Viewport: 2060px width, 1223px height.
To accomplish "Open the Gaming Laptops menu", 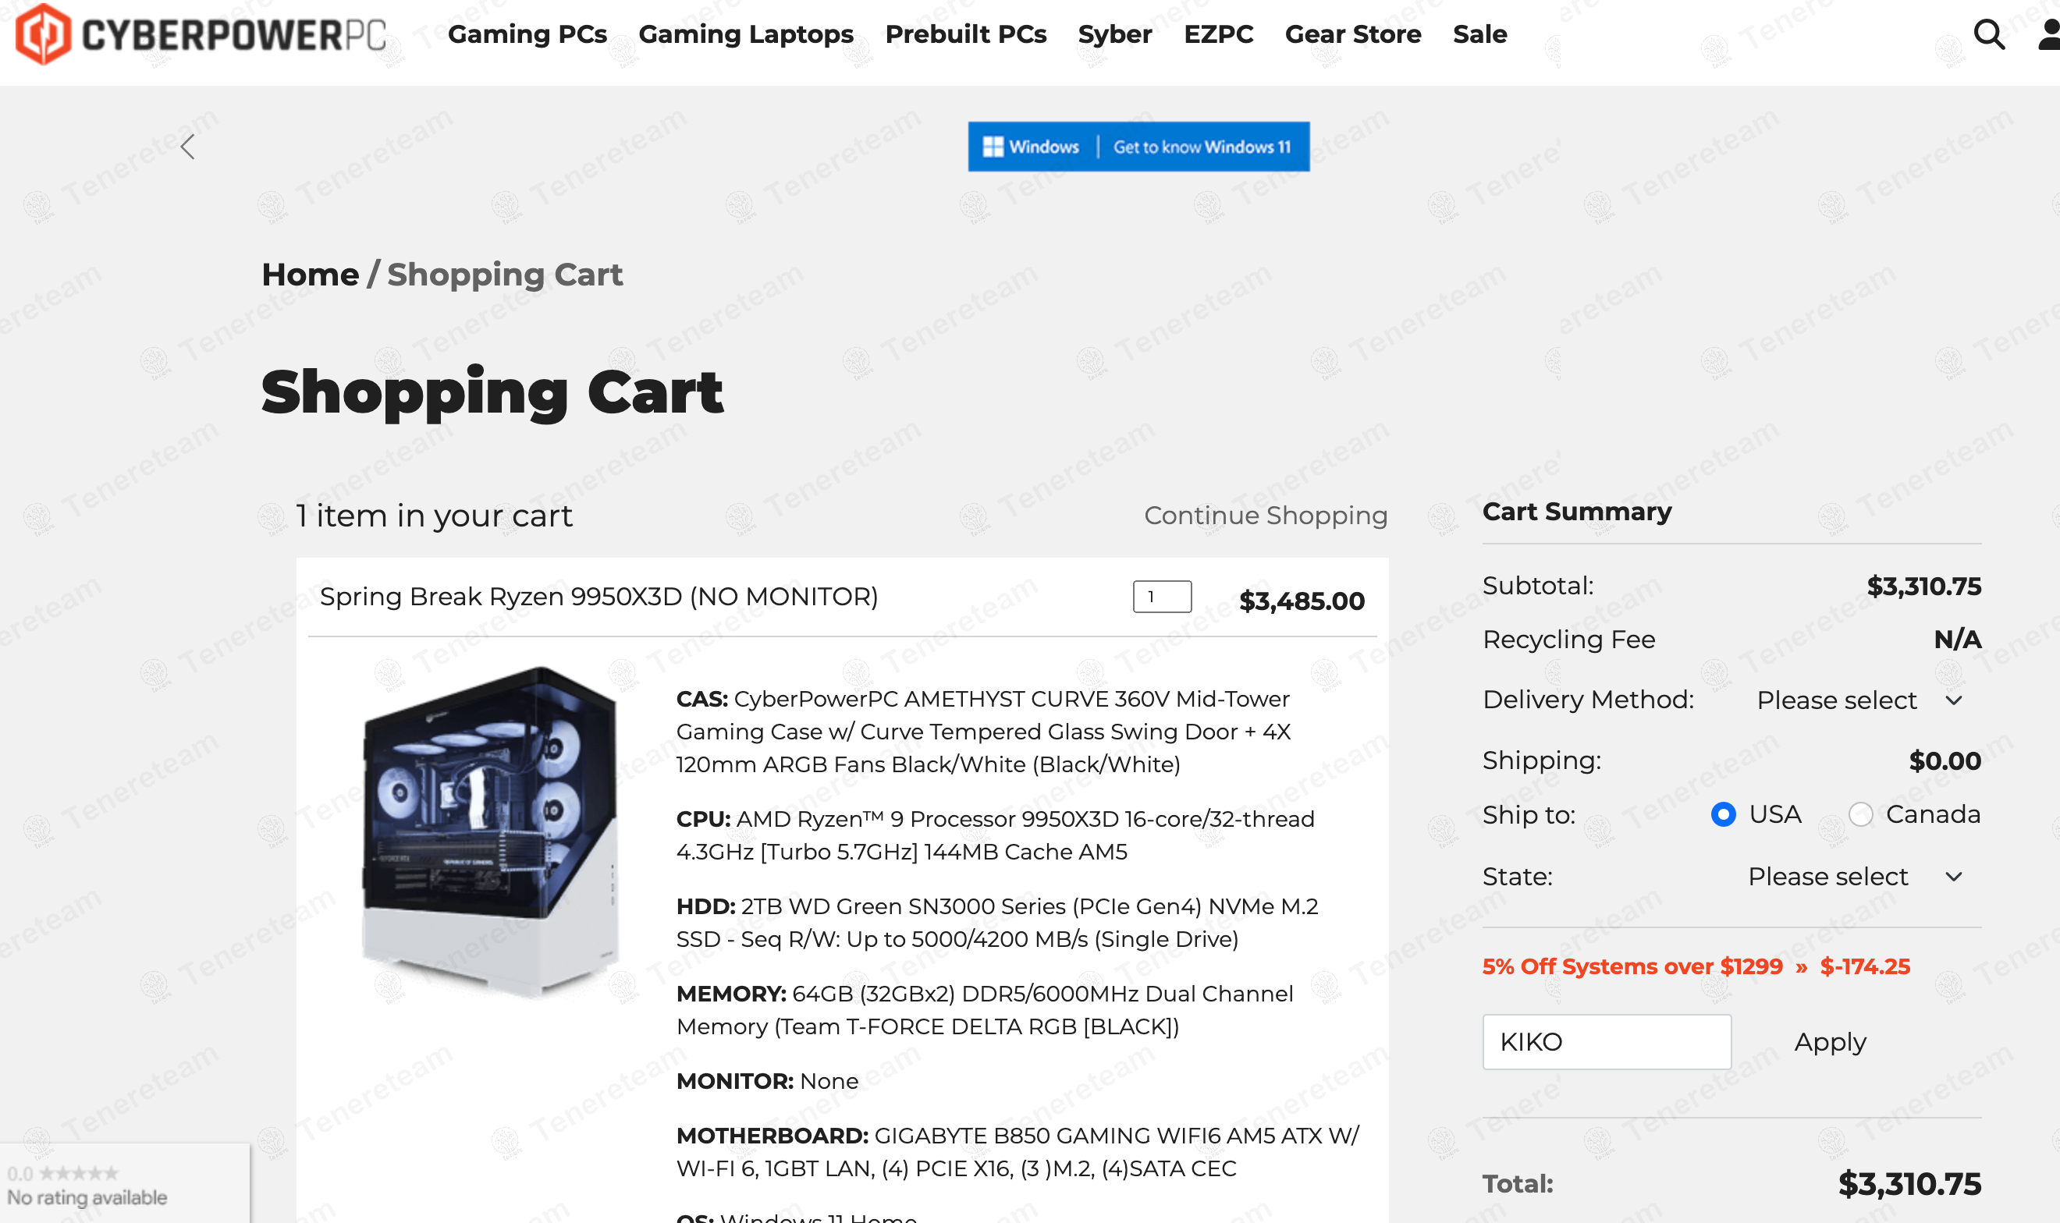I will [x=746, y=34].
